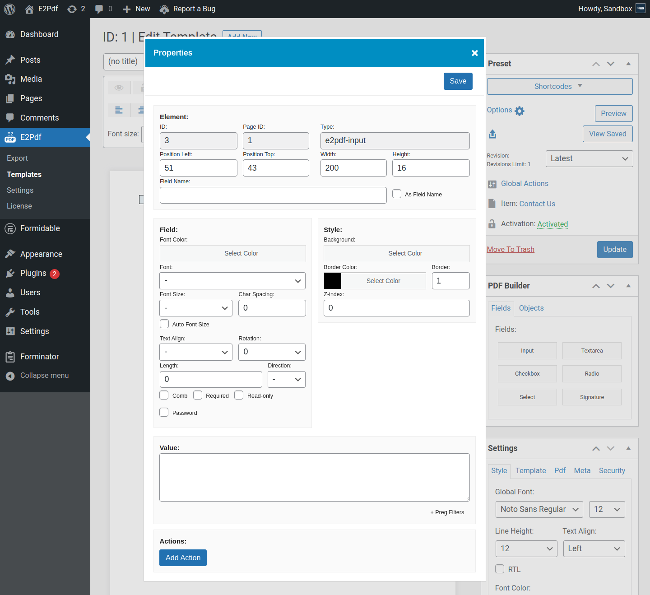This screenshot has width=650, height=595.
Task: Click the Options gear icon
Action: tap(520, 111)
